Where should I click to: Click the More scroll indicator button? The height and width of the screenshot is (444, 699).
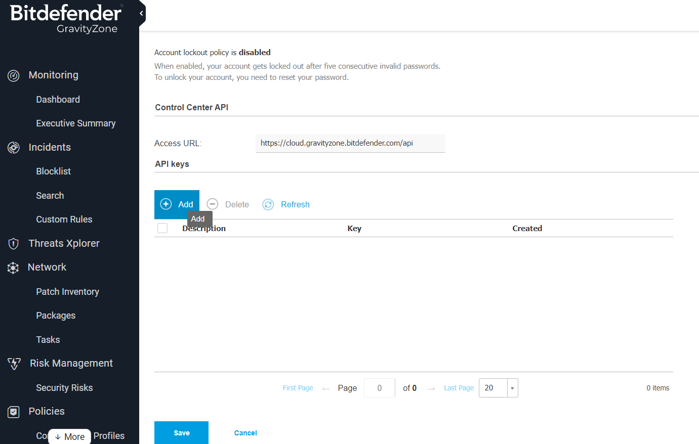70,437
